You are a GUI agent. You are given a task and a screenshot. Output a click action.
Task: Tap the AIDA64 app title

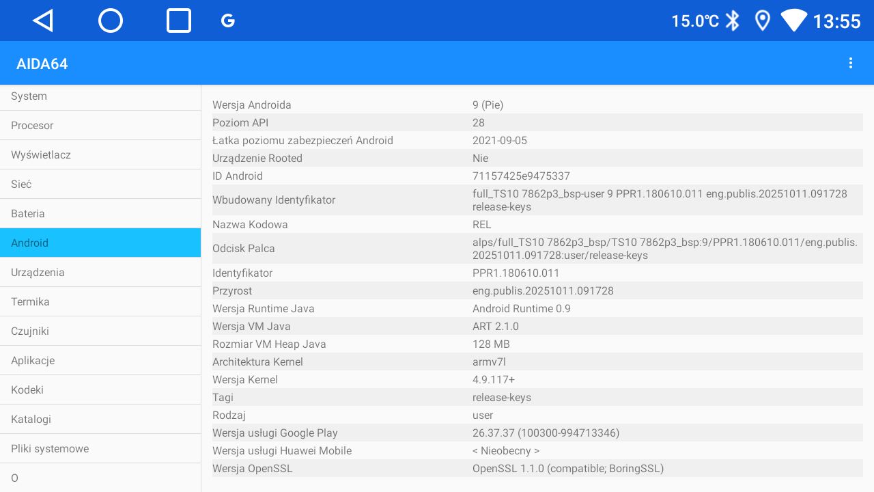pyautogui.click(x=42, y=64)
